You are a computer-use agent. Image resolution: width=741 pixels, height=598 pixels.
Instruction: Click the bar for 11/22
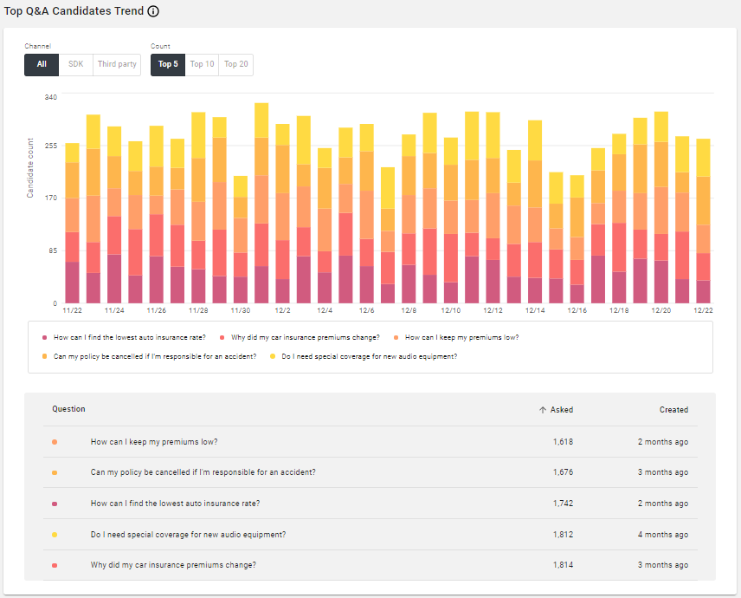[73, 223]
